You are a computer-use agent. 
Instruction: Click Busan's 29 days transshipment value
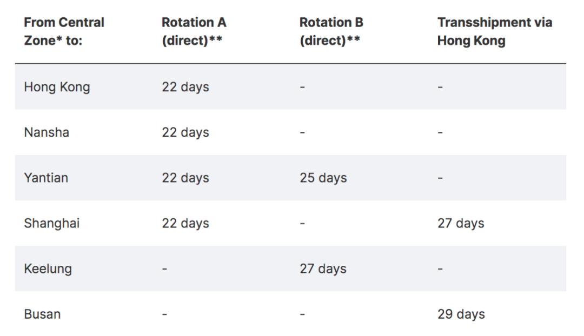(x=461, y=314)
